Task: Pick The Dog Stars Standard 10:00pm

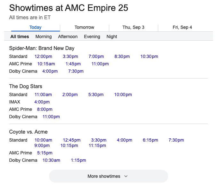Action: click(x=123, y=94)
